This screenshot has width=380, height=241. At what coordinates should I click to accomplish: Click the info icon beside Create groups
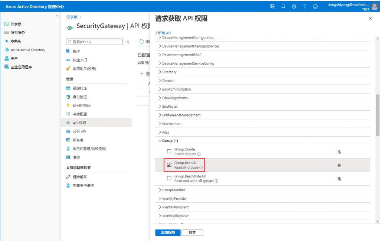click(199, 154)
